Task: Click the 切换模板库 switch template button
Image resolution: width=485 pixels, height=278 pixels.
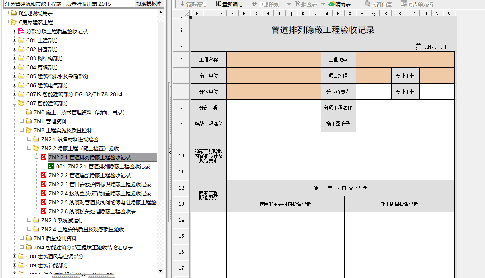Action: (149, 4)
